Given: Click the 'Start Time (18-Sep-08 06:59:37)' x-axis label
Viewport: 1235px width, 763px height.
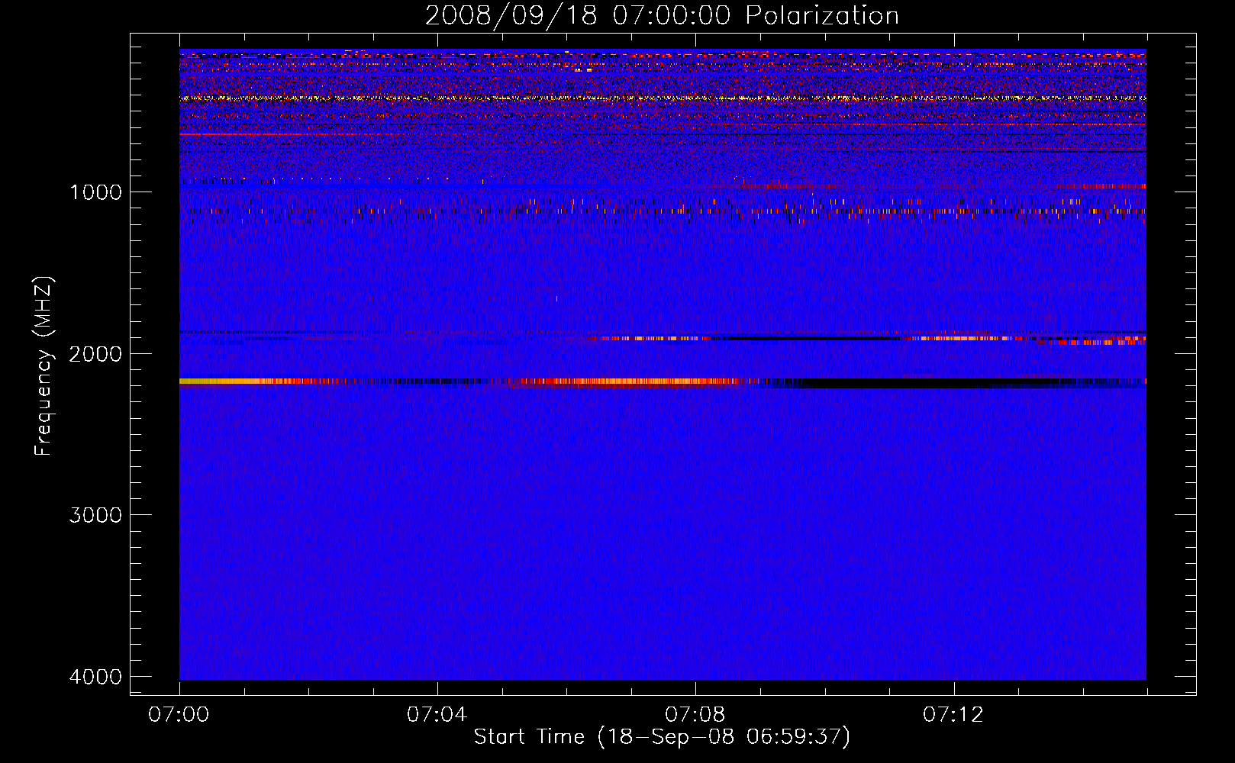Looking at the screenshot, I should point(662,737).
